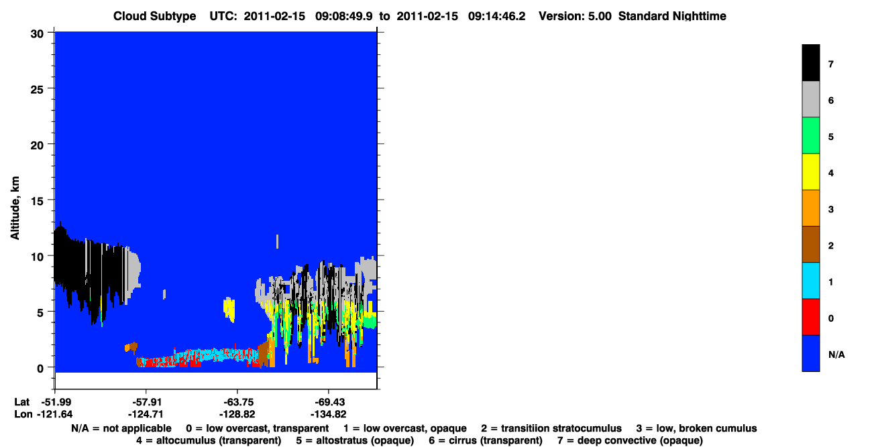Click caption '4 = altocumulus (transparent)'
This screenshot has width=872, height=447.
[x=209, y=440]
